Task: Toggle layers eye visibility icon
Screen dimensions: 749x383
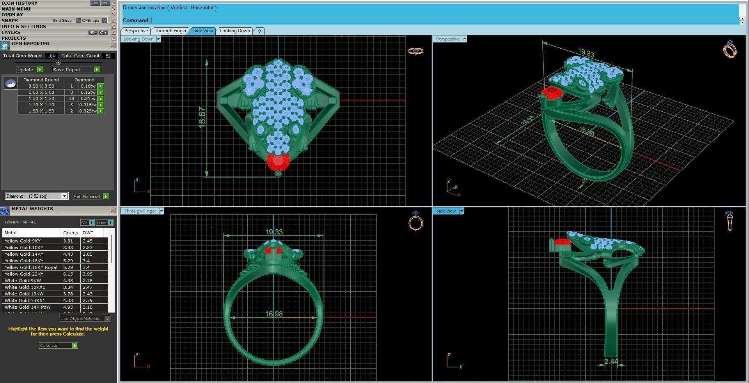Action: tap(103, 33)
